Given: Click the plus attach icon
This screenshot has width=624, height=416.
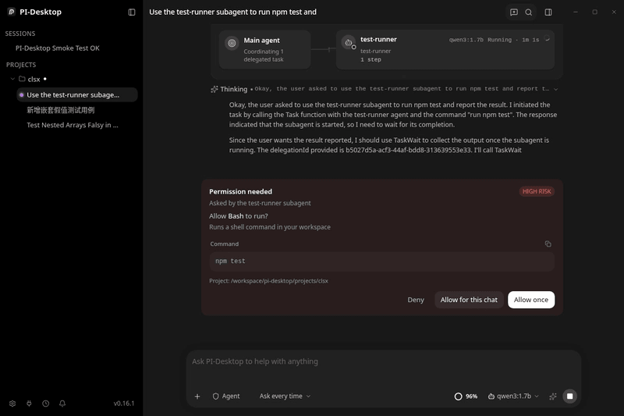Looking at the screenshot, I should (197, 396).
